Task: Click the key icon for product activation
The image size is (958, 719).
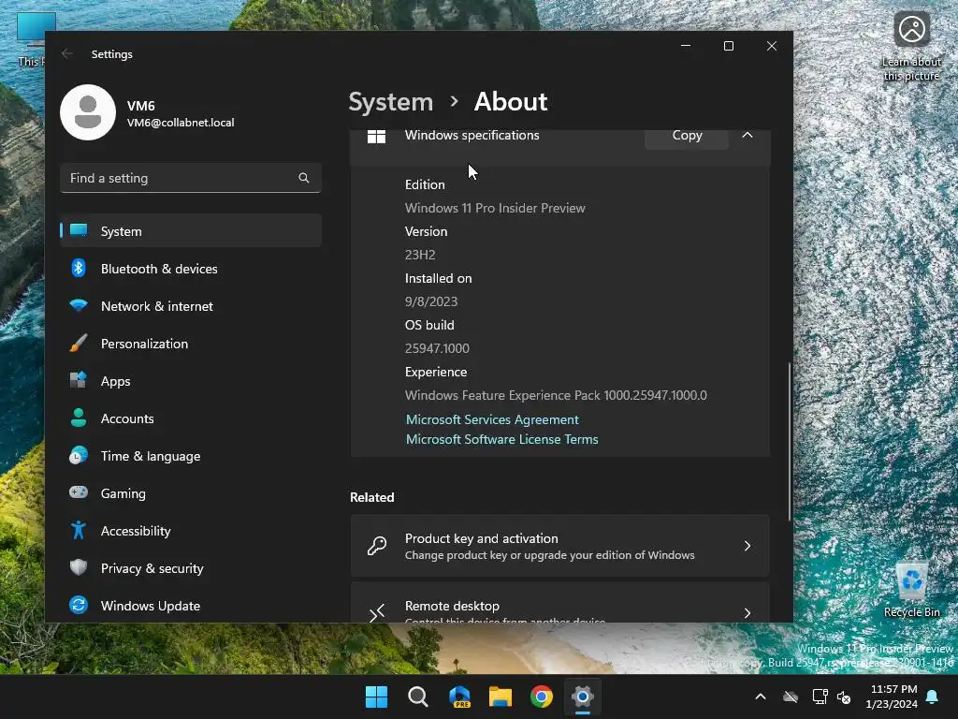Action: (377, 546)
